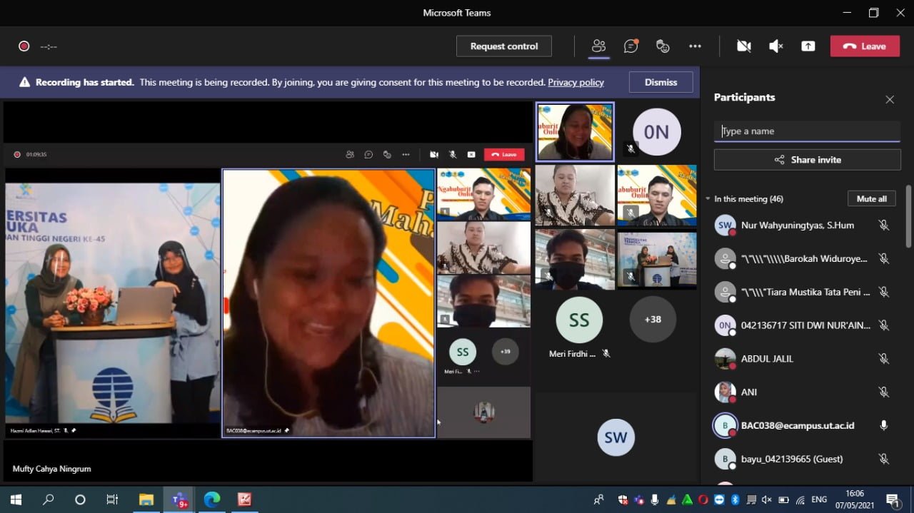Viewport: 914px width, 513px height.
Task: Open the conversation chat icon
Action: click(631, 46)
